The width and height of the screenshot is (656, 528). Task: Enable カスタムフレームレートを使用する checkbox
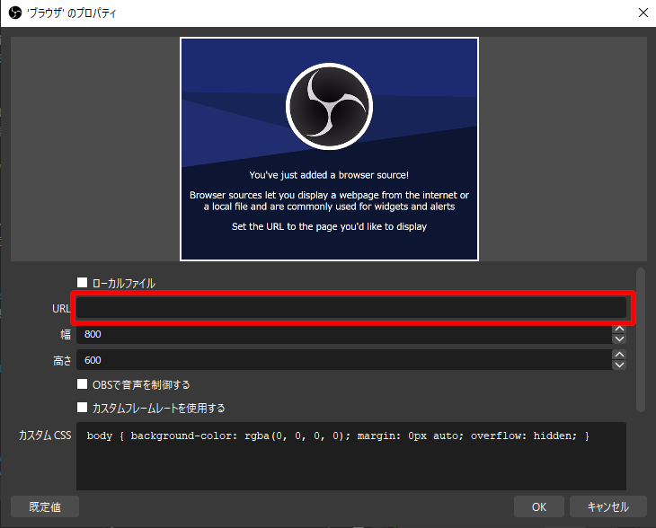(83, 408)
